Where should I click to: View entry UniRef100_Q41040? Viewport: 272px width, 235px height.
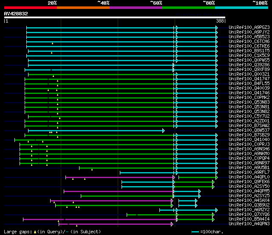[x=249, y=140]
